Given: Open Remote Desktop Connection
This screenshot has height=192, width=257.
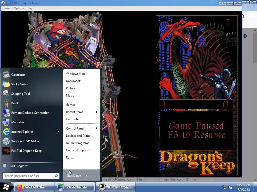Looking at the screenshot, I should (x=30, y=113).
